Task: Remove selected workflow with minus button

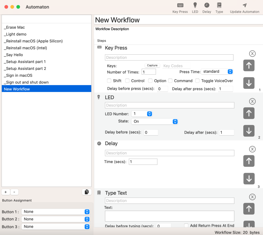Action: (x=14, y=192)
